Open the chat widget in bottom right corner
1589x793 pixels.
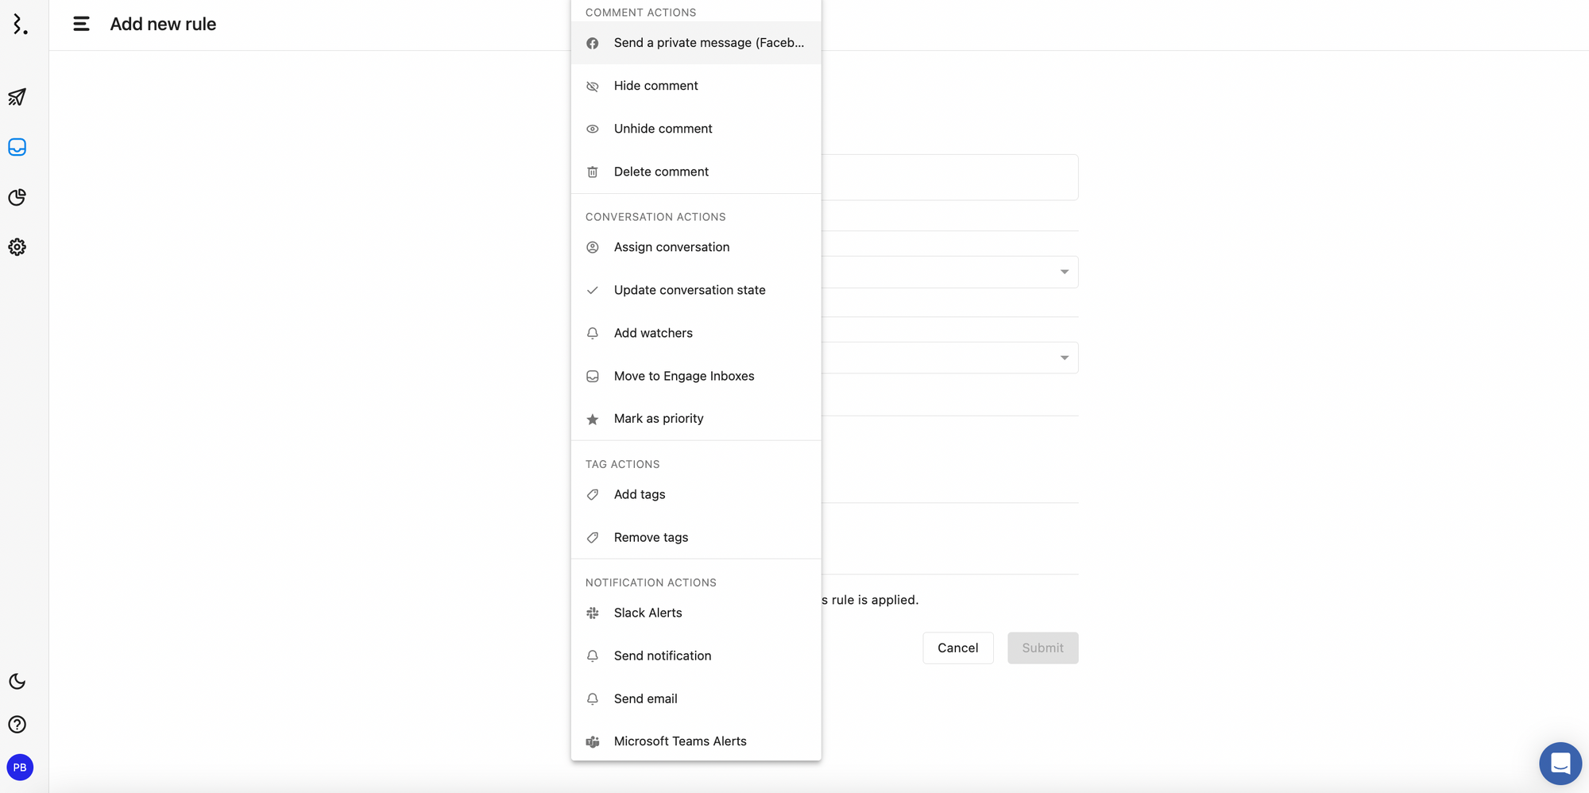(1560, 764)
